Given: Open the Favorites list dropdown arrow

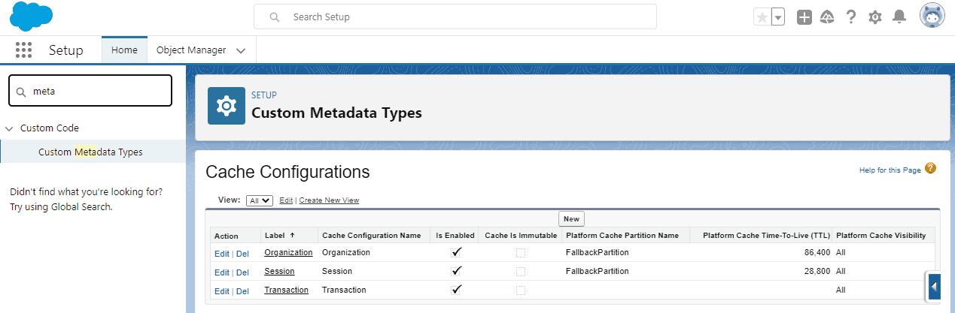Looking at the screenshot, I should 778,17.
